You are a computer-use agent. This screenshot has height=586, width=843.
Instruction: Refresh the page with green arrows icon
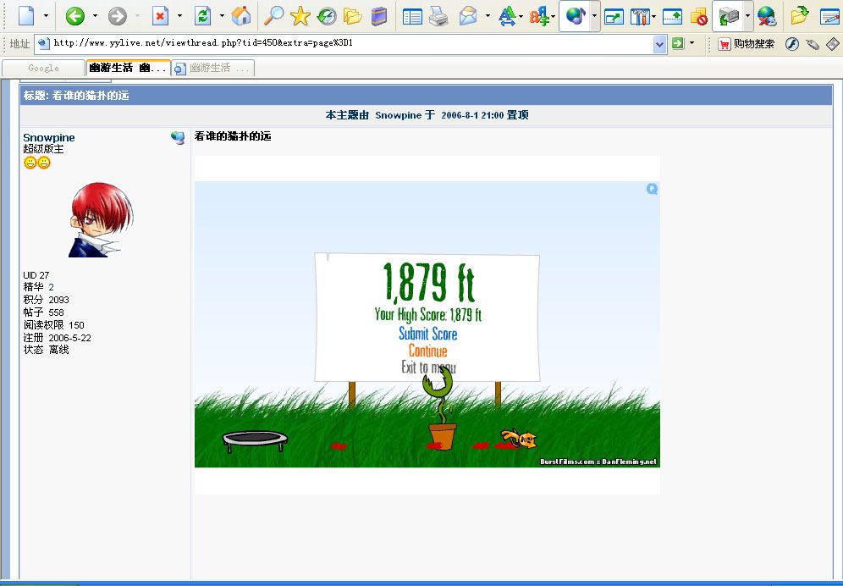[202, 16]
